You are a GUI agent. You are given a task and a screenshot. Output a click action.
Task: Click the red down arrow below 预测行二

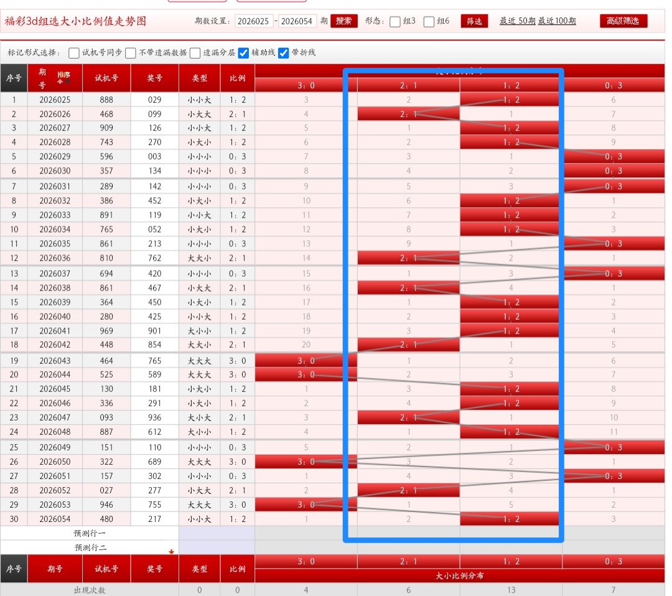tap(171, 551)
